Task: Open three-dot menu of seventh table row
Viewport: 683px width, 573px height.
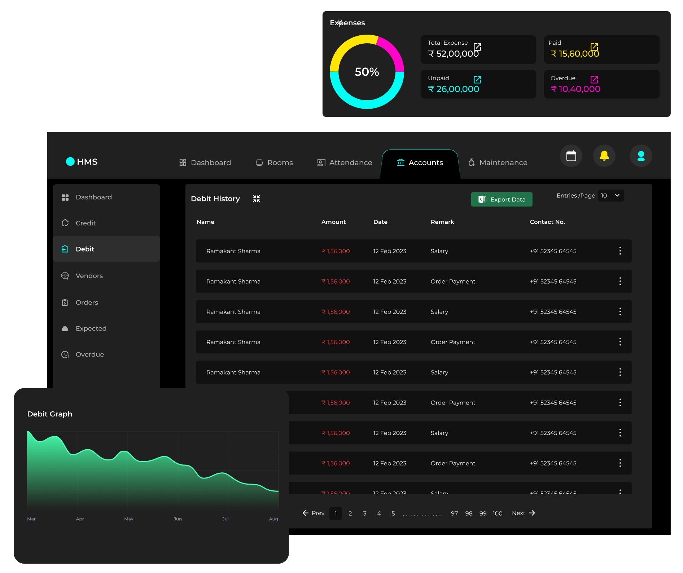Action: 620,433
